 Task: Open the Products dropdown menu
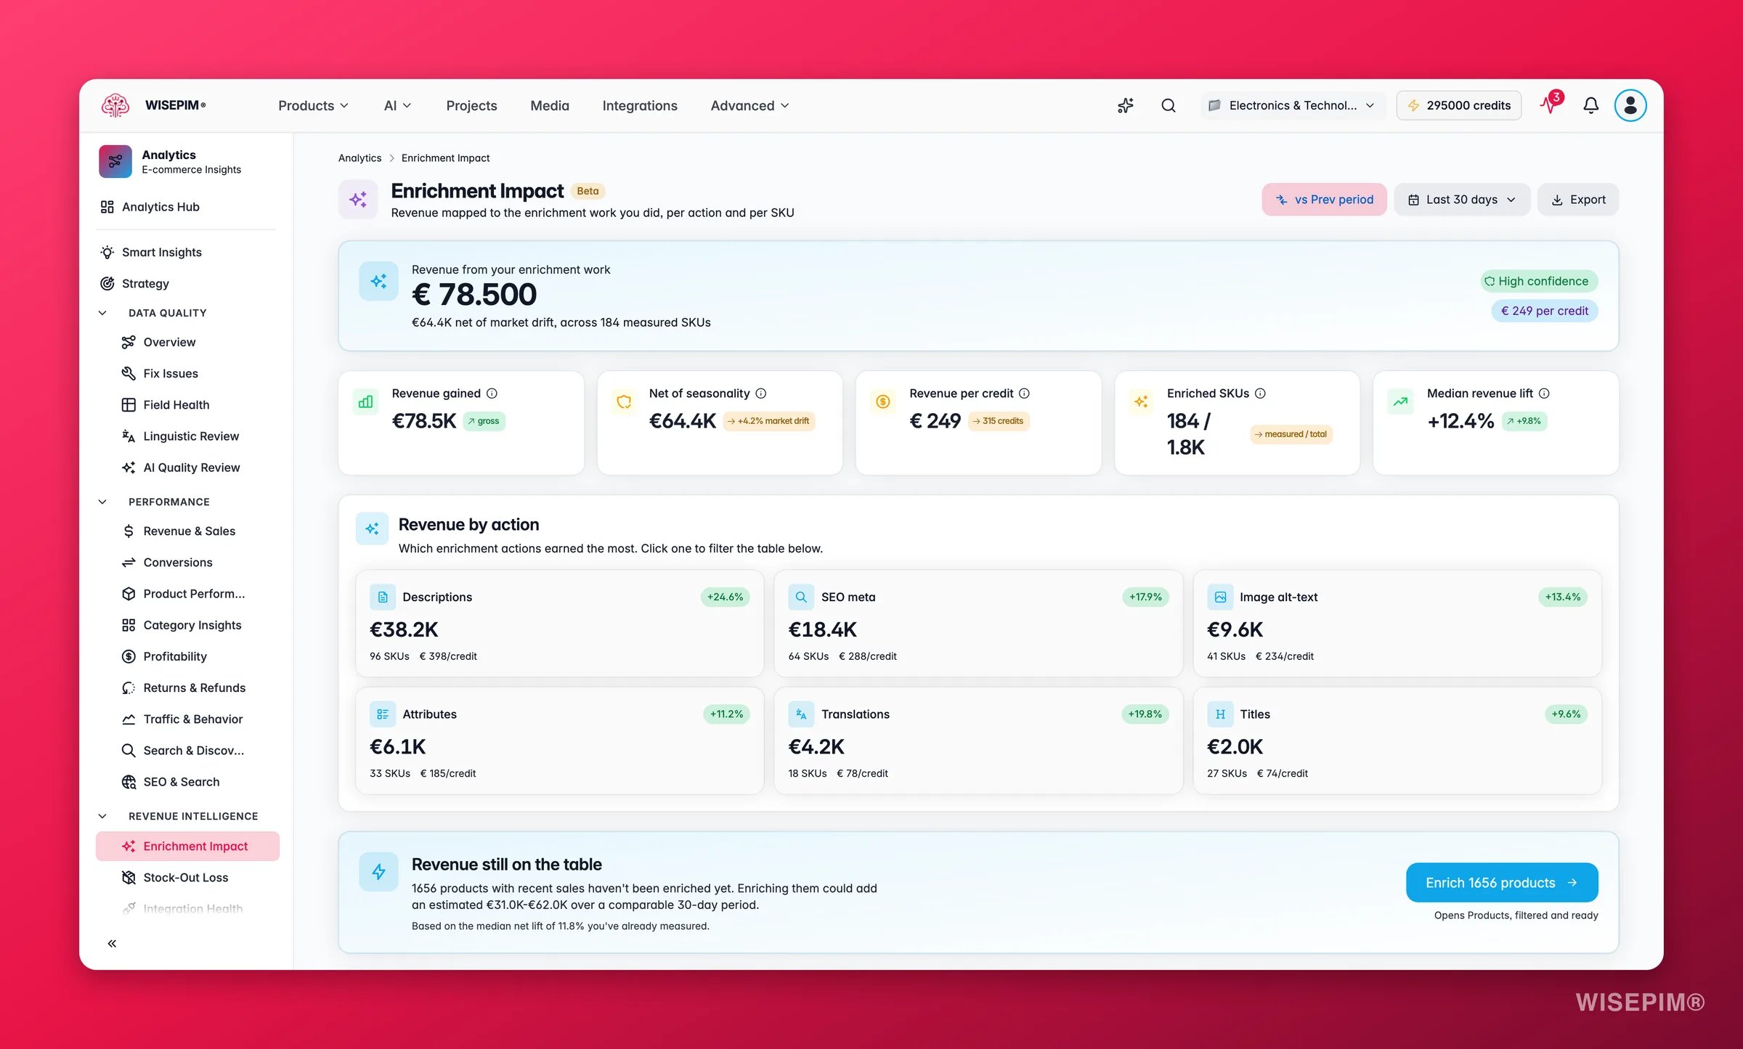tap(313, 105)
